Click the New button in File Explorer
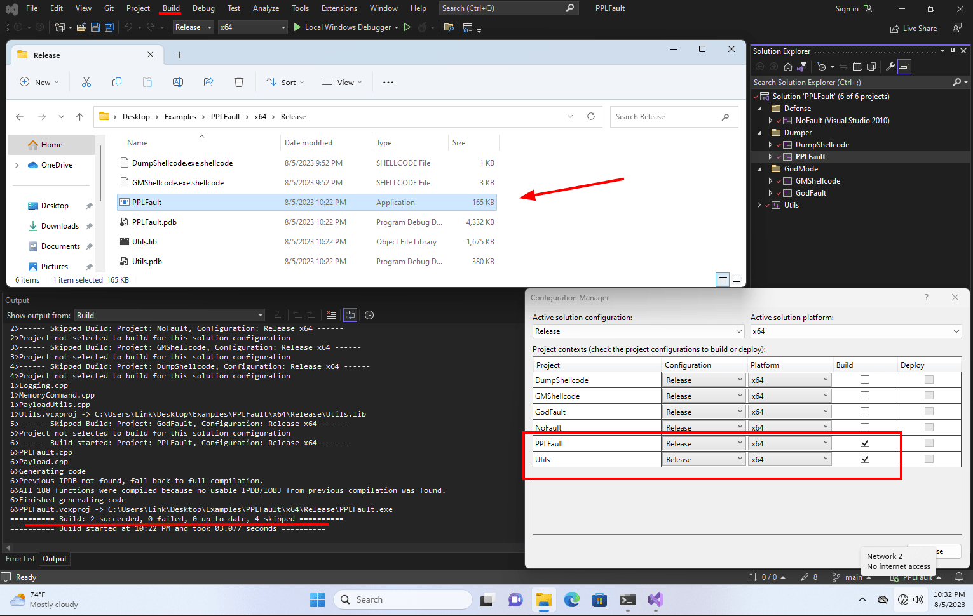 (x=39, y=82)
